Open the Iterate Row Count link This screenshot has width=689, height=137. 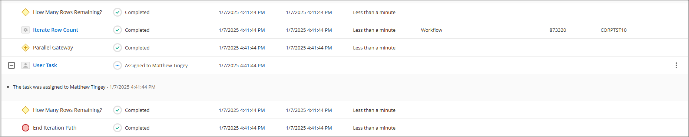click(56, 30)
